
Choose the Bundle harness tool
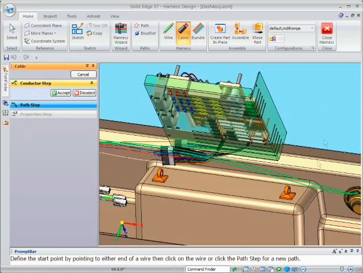tap(198, 31)
